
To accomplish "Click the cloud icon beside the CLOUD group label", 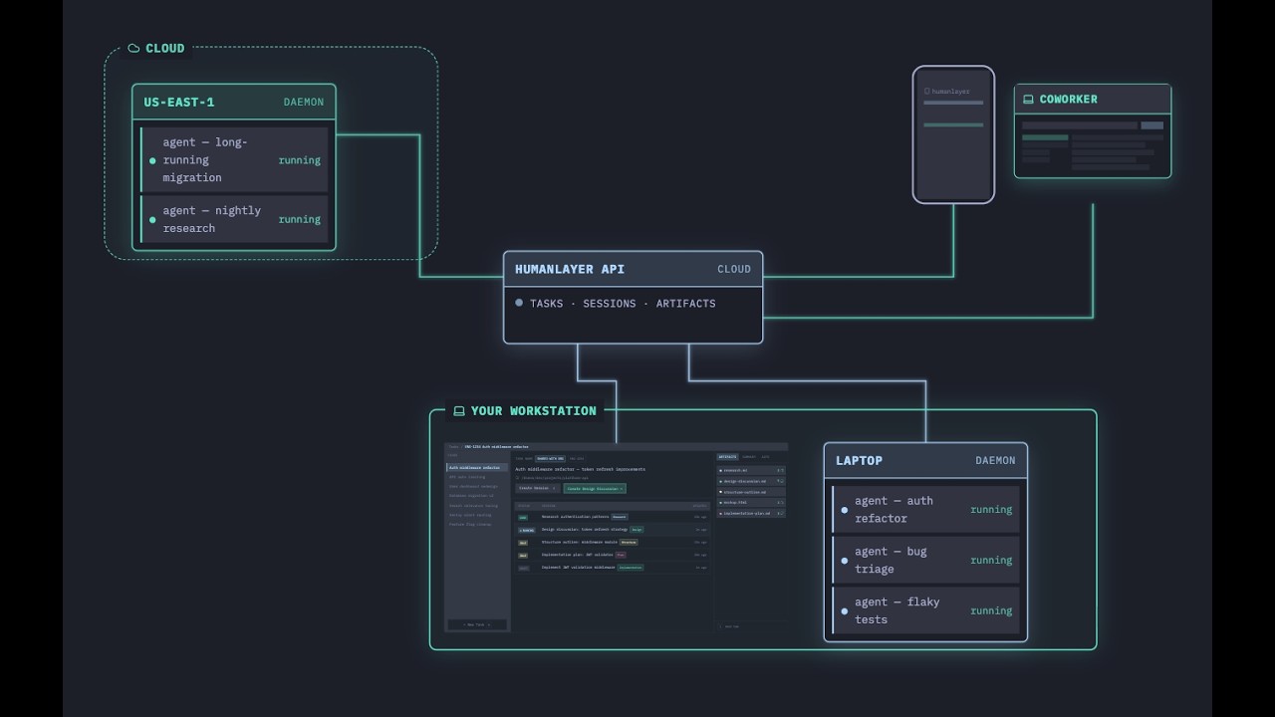I will pyautogui.click(x=133, y=48).
